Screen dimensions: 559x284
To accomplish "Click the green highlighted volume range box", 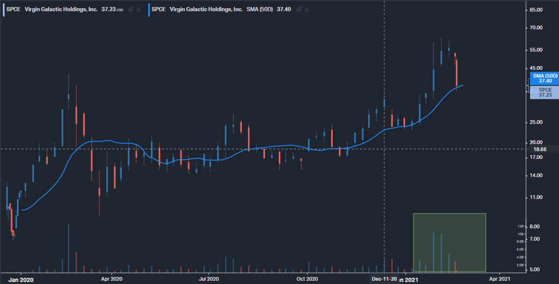I will click(x=449, y=242).
